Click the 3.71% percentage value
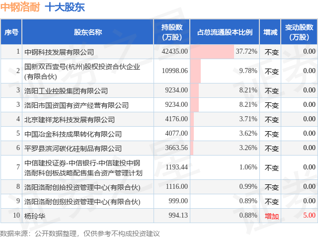The width and height of the screenshot is (318, 238). (x=248, y=119)
